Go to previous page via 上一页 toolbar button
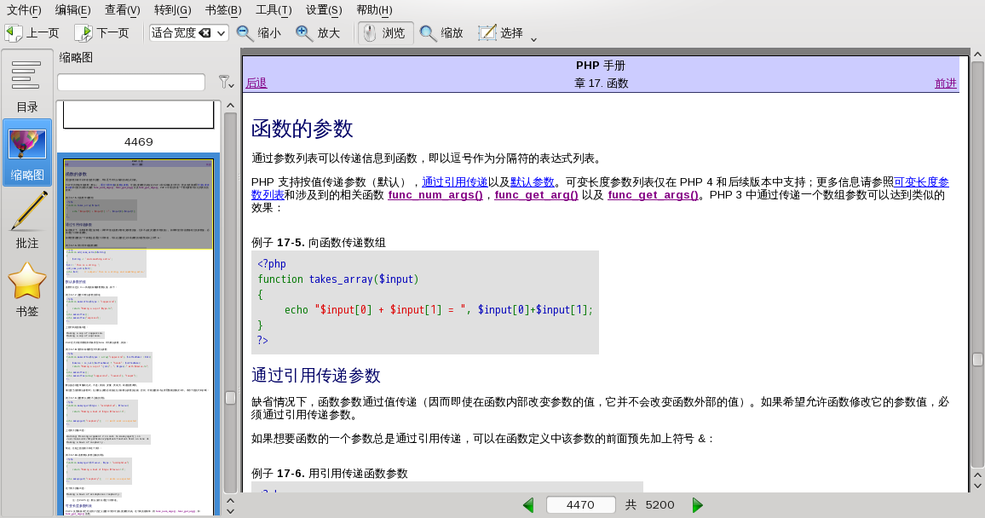 32,32
